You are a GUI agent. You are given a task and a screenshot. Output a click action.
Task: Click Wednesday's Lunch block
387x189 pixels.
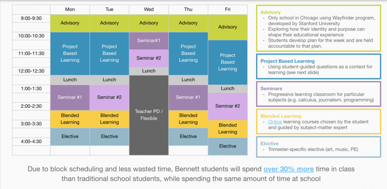point(149,71)
